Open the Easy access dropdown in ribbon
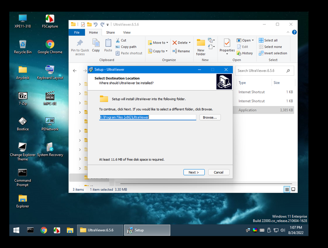Viewport: 328px width, 248px height. tap(211, 46)
